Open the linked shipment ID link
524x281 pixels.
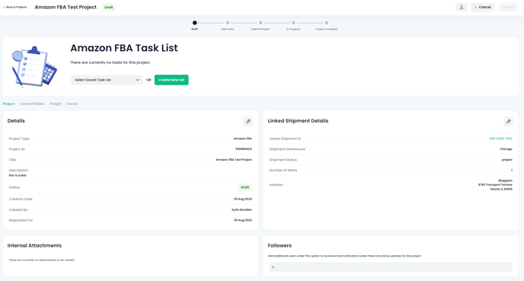tap(500, 139)
